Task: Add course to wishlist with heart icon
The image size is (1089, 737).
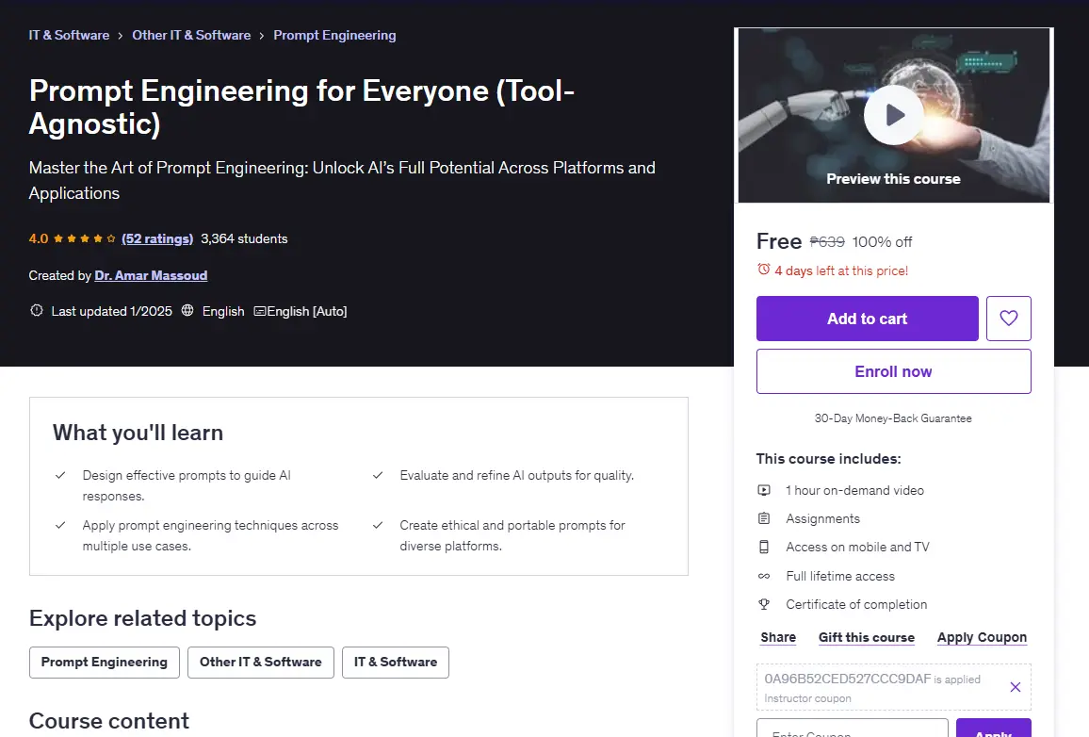Action: [1008, 319]
